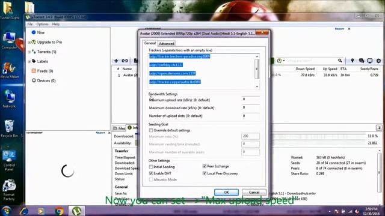385x216 pixels.
Task: Click Add Torrent from URL link icon
Action: [x=125, y=61]
